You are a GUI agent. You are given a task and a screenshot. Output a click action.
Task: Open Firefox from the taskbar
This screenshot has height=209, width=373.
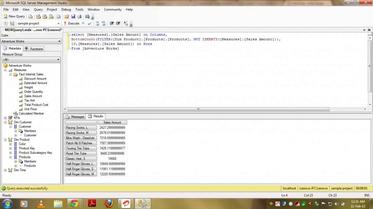[x=109, y=204]
